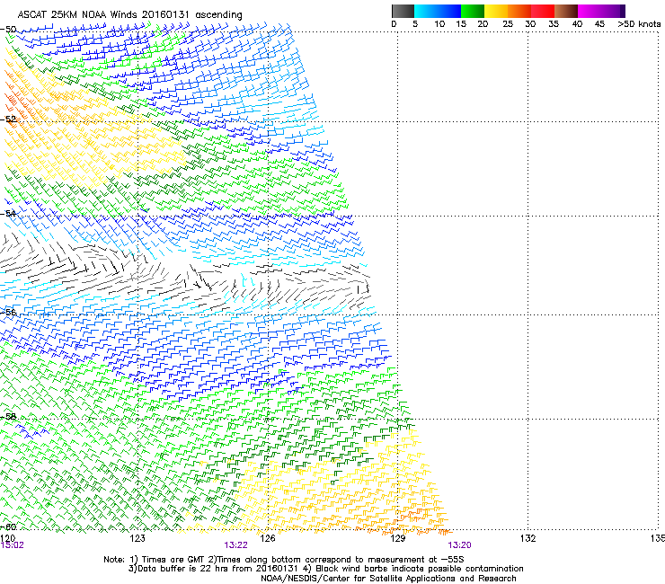Click the purple time stamp '15:02'
The height and width of the screenshot is (584, 665).
pos(13,545)
